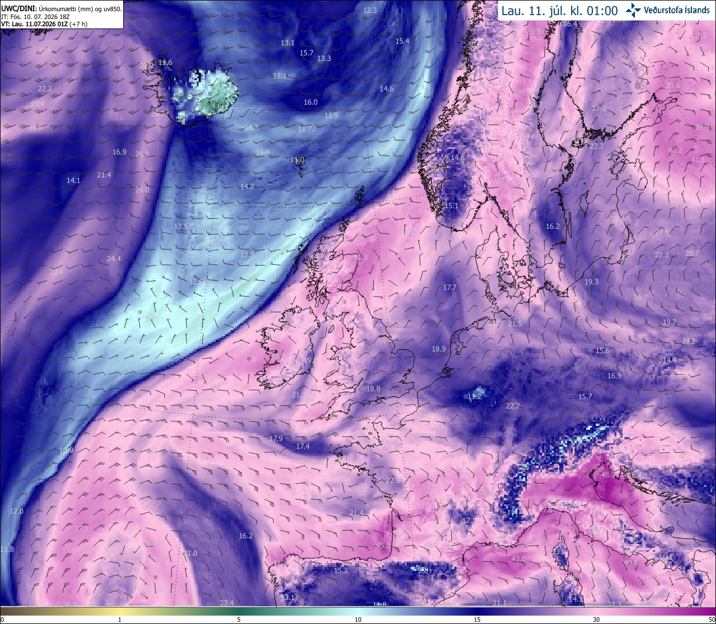
Task: Click the 16.0 value label northeast of Iceland
Action: 310,102
